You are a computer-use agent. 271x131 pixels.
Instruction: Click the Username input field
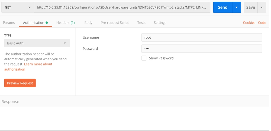[x=201, y=38]
